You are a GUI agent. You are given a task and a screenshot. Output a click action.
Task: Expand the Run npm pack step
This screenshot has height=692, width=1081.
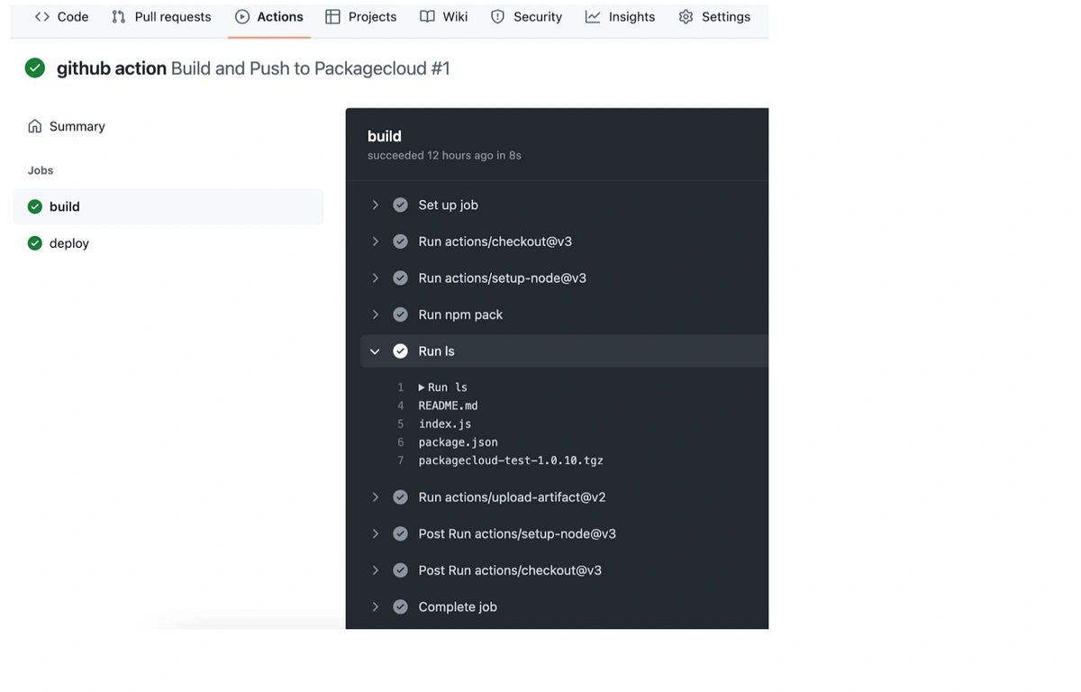pyautogui.click(x=376, y=314)
